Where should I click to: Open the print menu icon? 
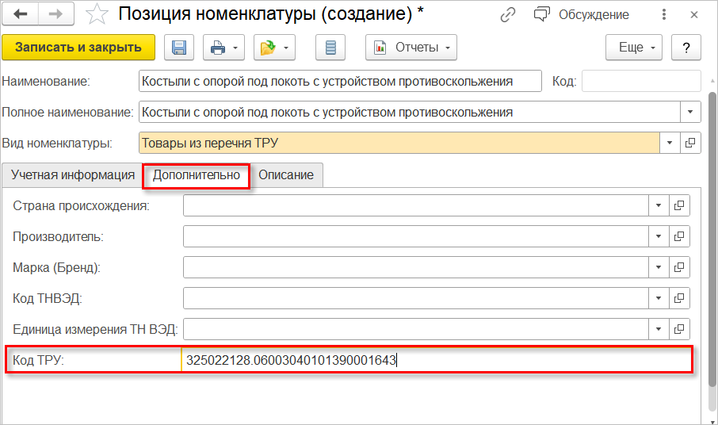(224, 48)
